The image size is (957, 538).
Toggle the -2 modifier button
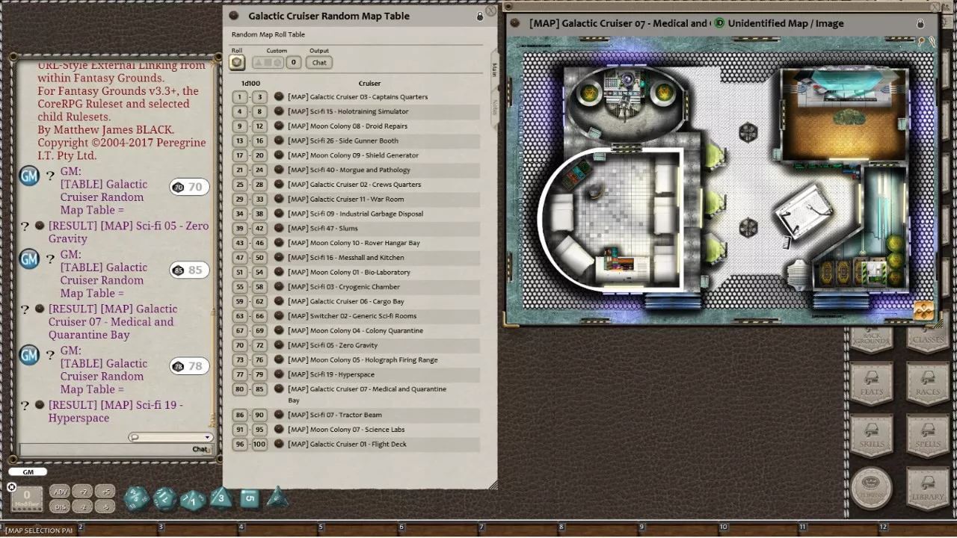[x=83, y=506]
